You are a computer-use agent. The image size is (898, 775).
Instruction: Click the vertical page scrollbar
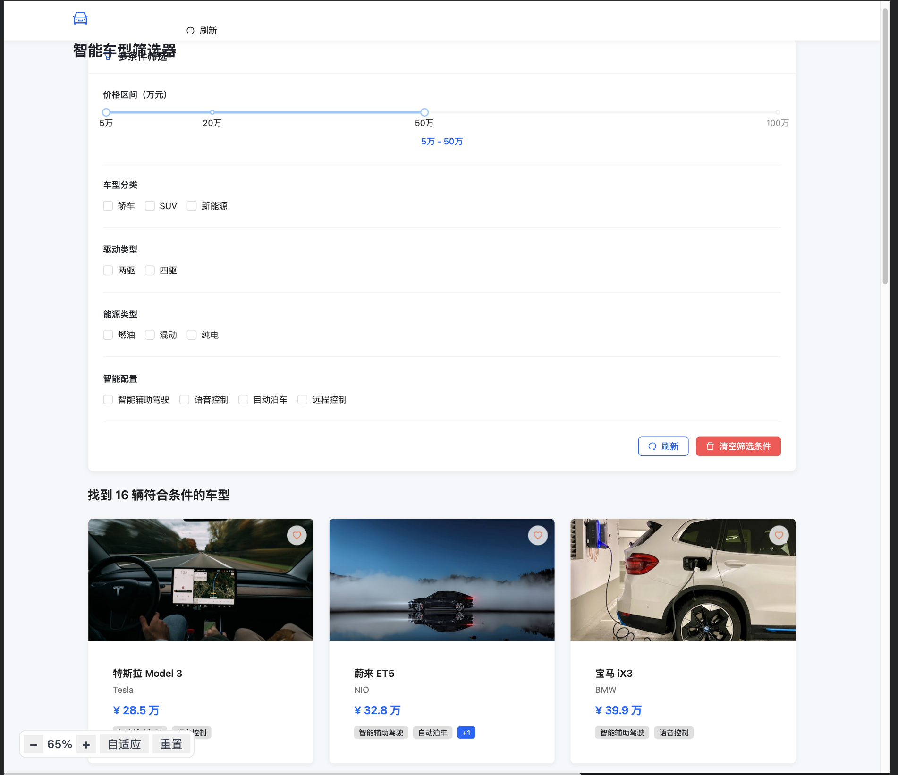[x=885, y=146]
